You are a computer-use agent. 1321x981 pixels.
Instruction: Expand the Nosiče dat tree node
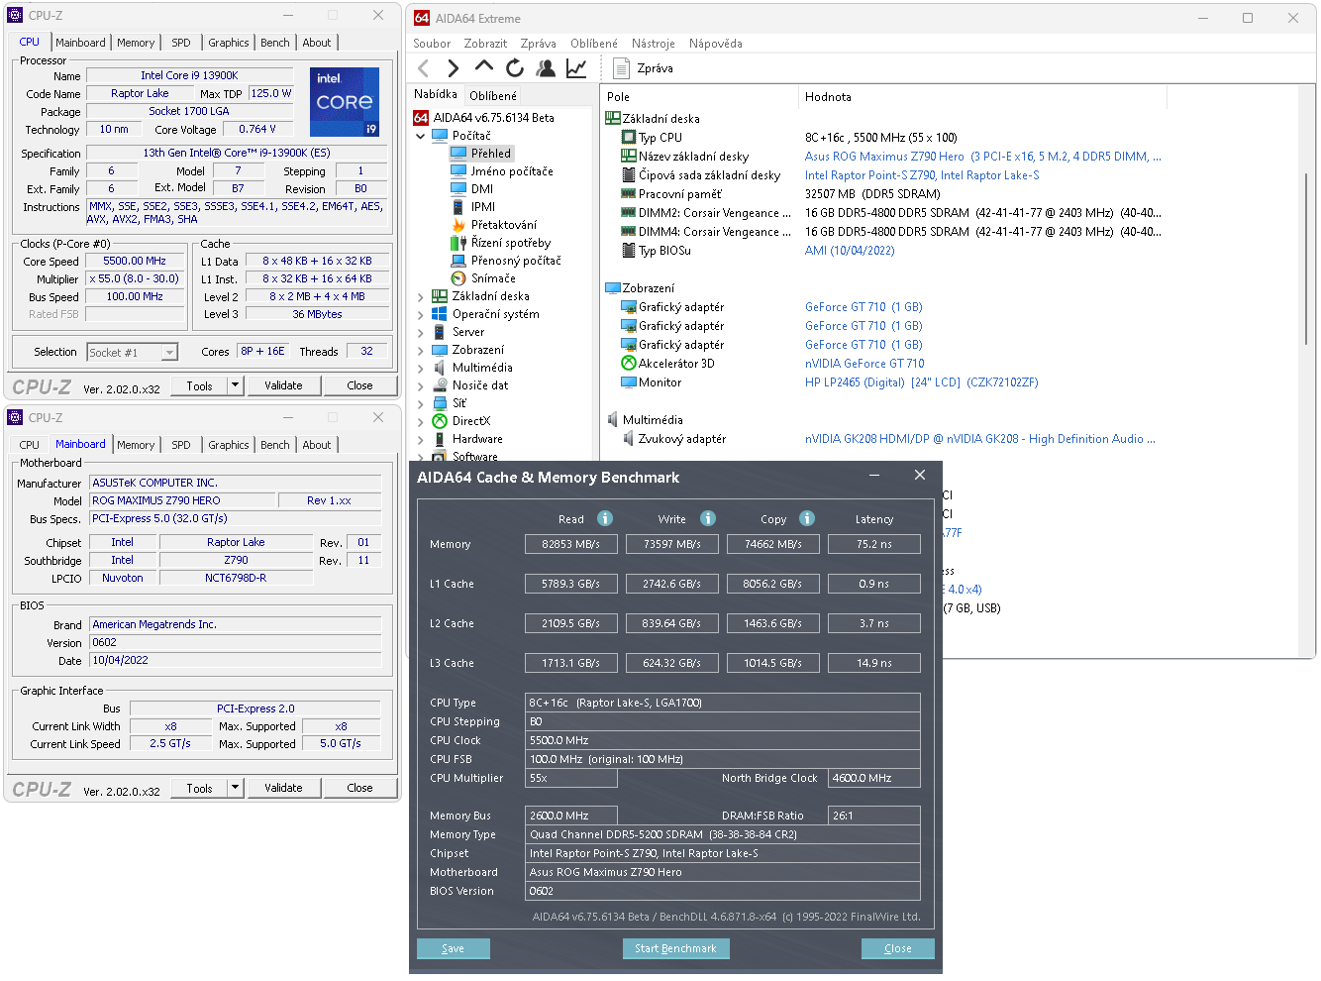pos(420,385)
